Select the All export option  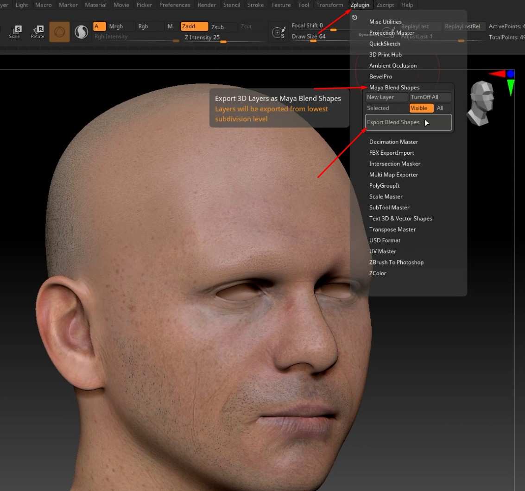click(440, 108)
